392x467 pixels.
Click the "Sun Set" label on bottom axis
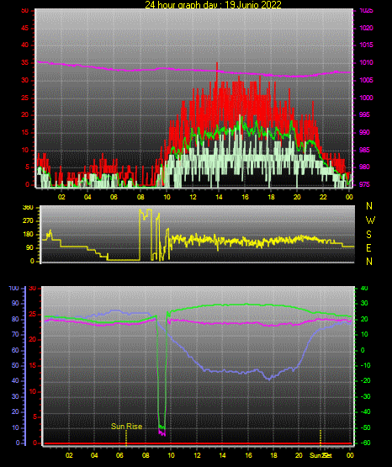pos(320,455)
